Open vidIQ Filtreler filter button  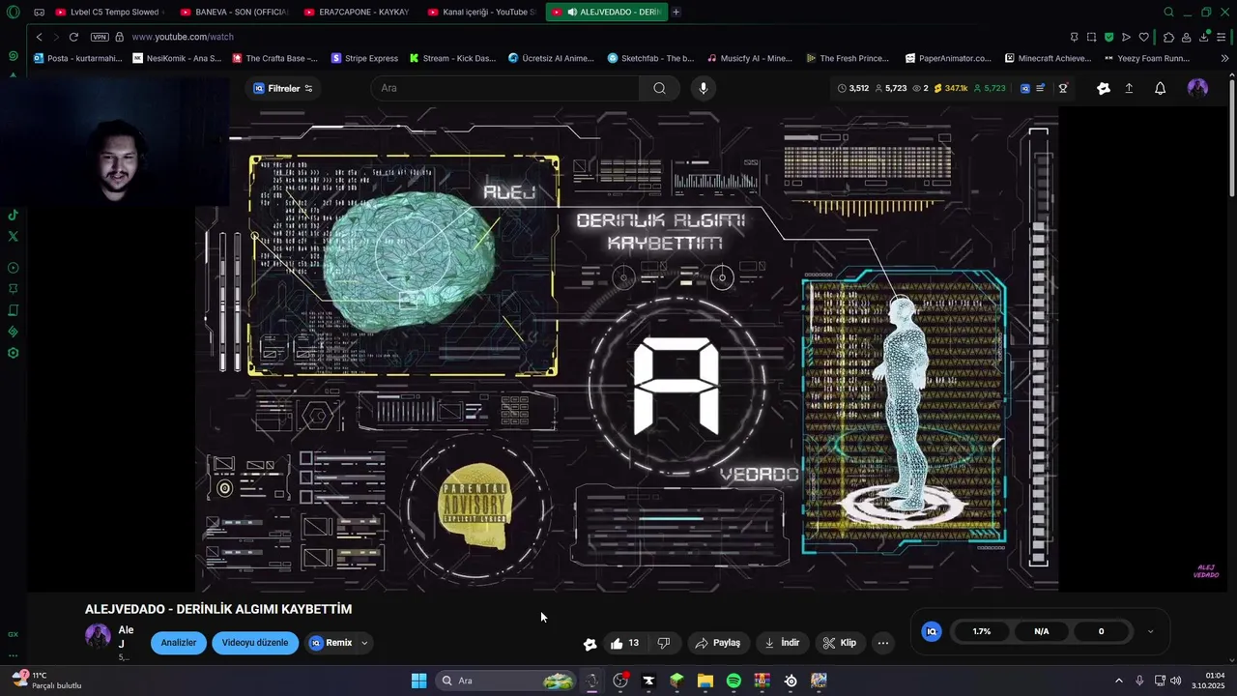click(282, 88)
